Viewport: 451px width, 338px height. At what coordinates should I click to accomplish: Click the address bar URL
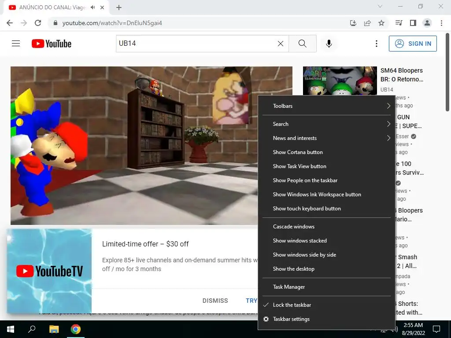[x=112, y=23]
